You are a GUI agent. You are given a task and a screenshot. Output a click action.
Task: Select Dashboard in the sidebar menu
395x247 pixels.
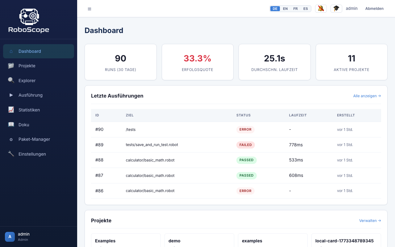30,51
